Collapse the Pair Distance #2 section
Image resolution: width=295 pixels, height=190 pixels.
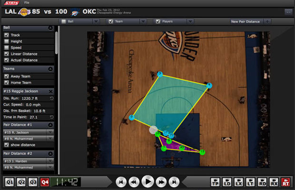[x=50, y=153]
